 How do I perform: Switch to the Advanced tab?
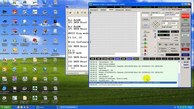pos(119,10)
